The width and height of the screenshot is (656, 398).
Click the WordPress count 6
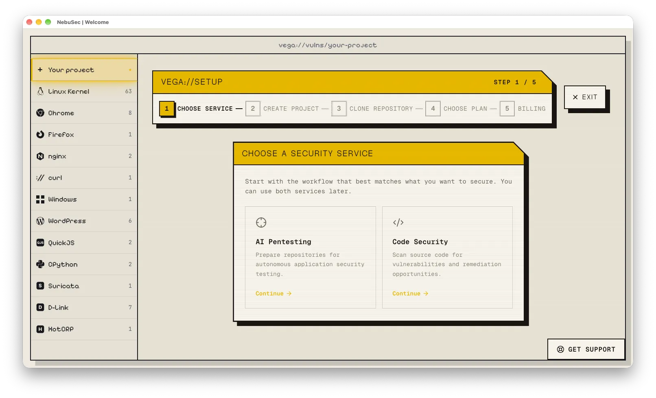pyautogui.click(x=130, y=221)
